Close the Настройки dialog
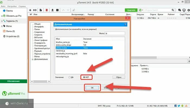Screen dimensions: 190x108 tap(128, 18)
